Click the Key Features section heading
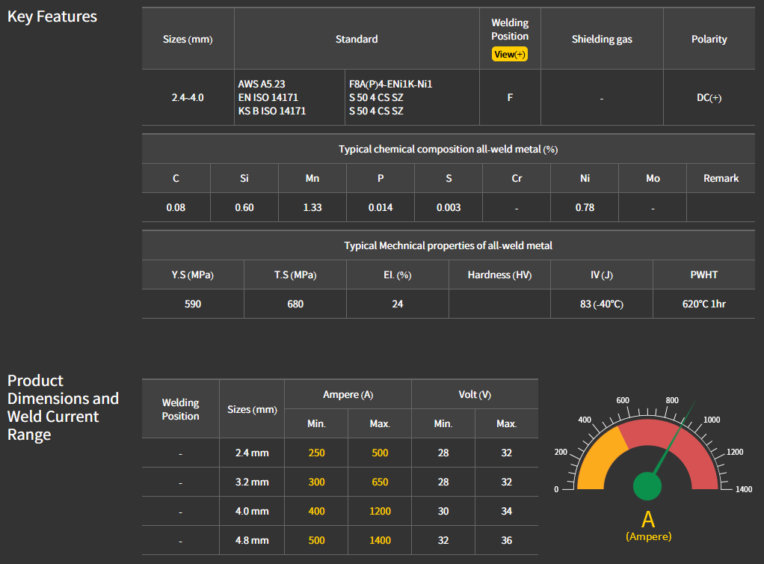The height and width of the screenshot is (564, 764). point(52,16)
